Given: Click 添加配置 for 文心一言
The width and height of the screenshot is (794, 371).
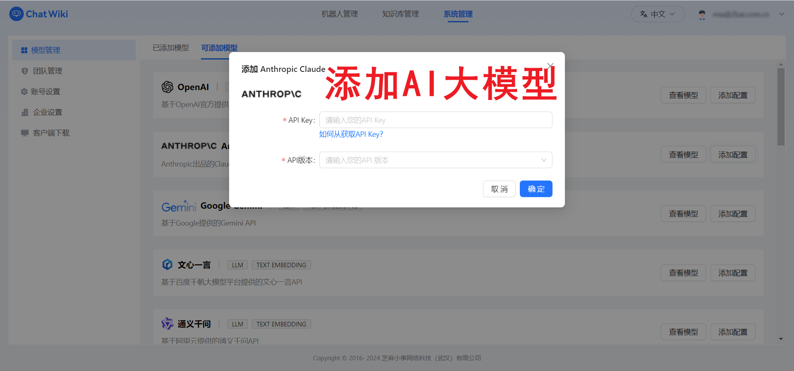Looking at the screenshot, I should tap(733, 273).
